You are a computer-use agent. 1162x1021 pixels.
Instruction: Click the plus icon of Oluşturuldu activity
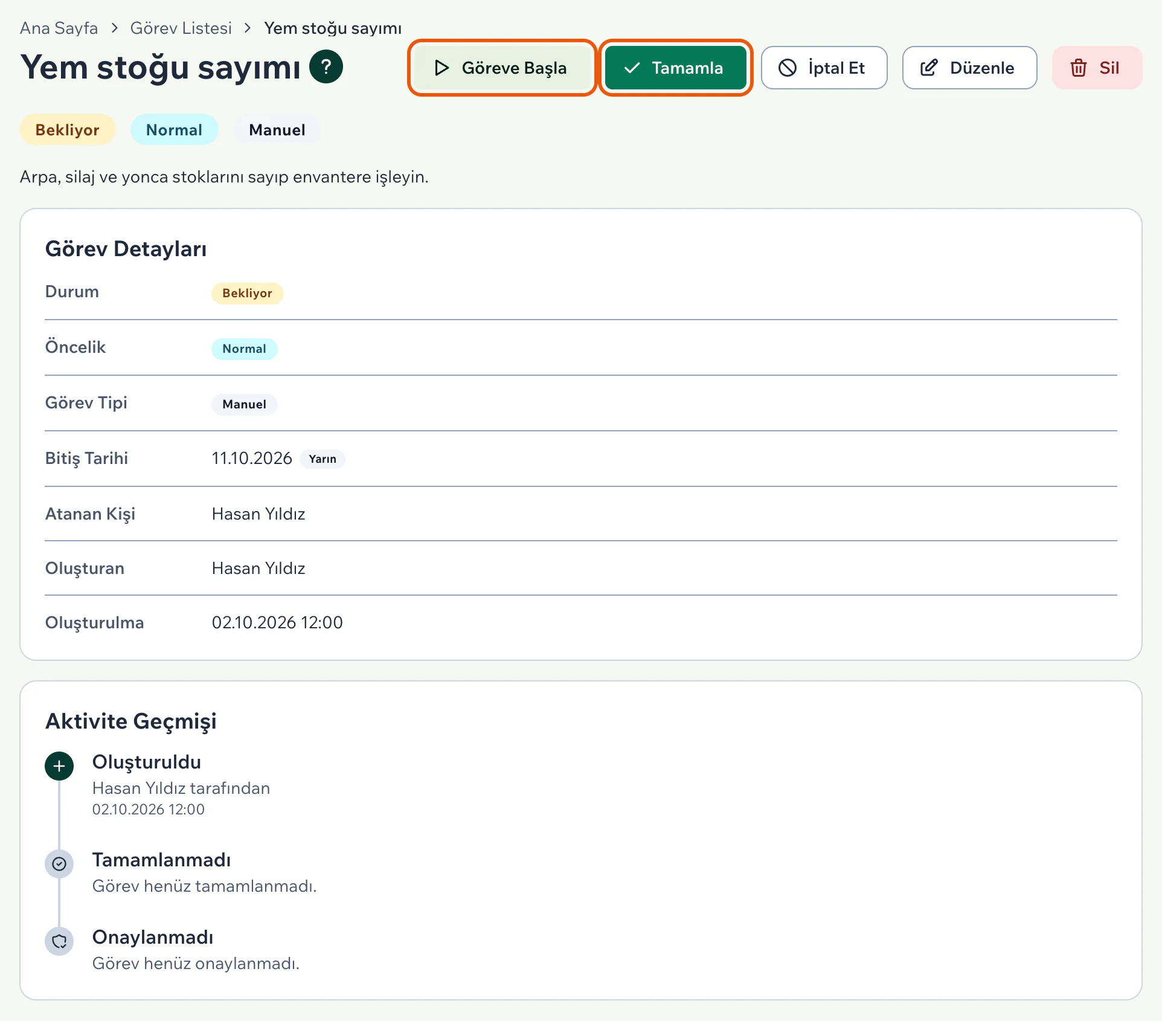59,766
